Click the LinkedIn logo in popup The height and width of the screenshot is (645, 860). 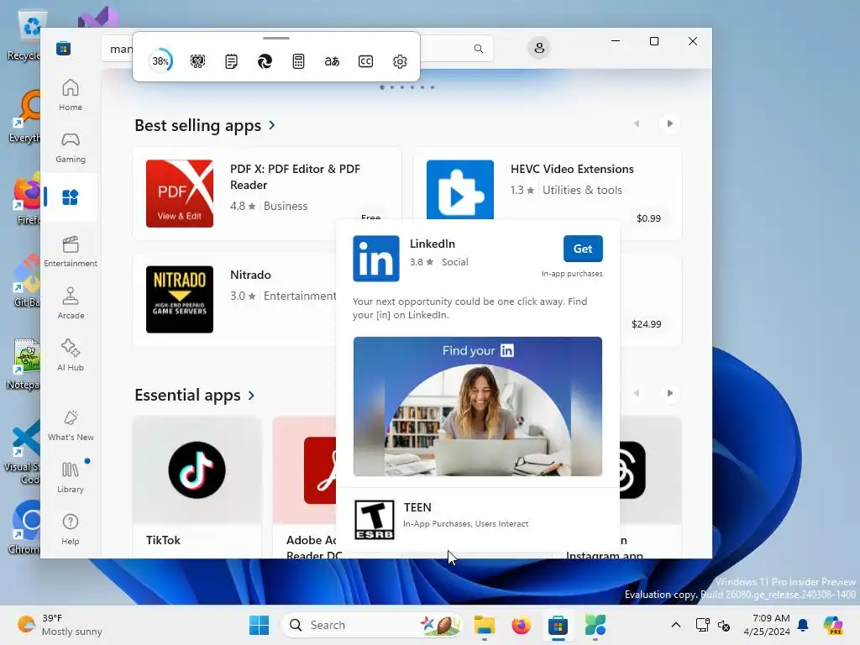375,259
